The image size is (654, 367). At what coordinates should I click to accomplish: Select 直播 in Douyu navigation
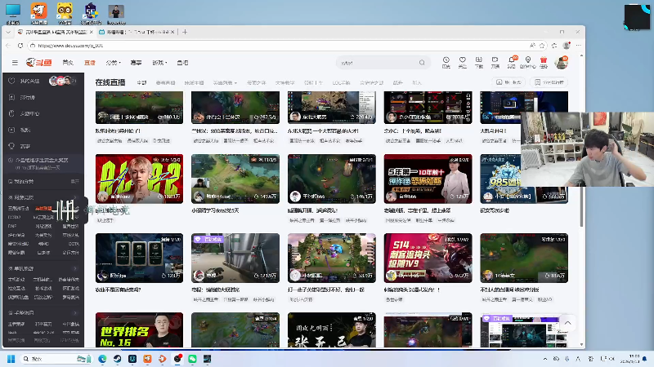(x=90, y=63)
